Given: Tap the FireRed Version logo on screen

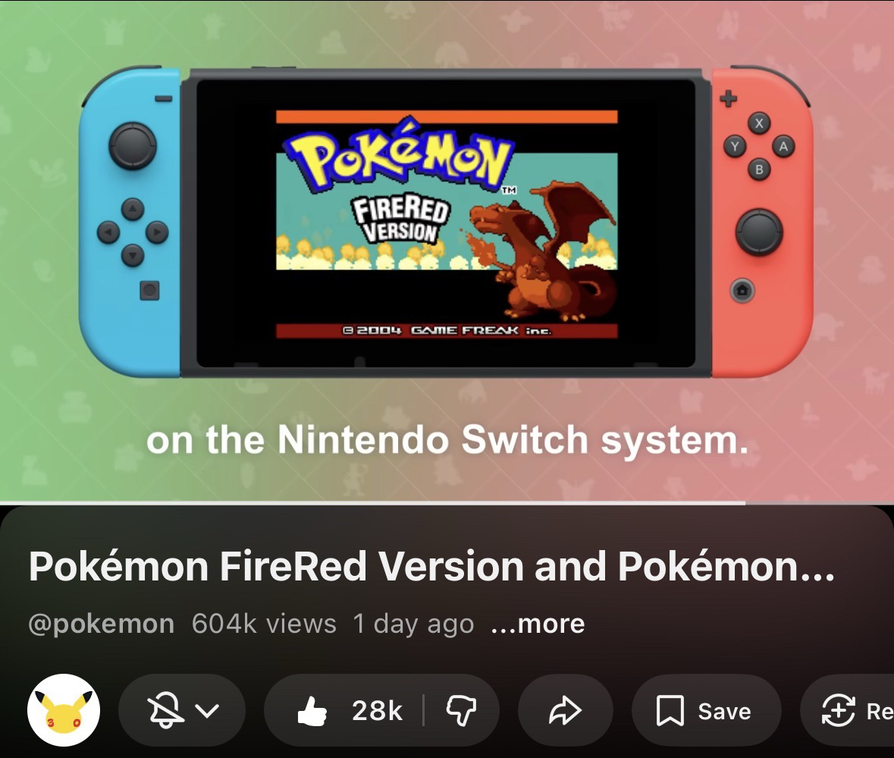Looking at the screenshot, I should 401,219.
